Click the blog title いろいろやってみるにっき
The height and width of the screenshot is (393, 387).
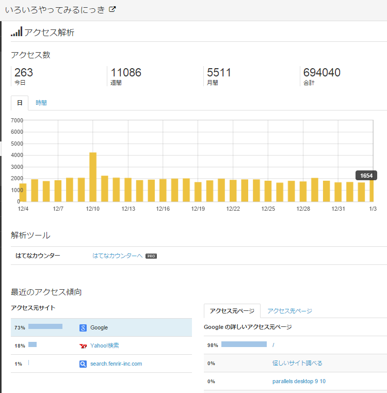tap(55, 10)
